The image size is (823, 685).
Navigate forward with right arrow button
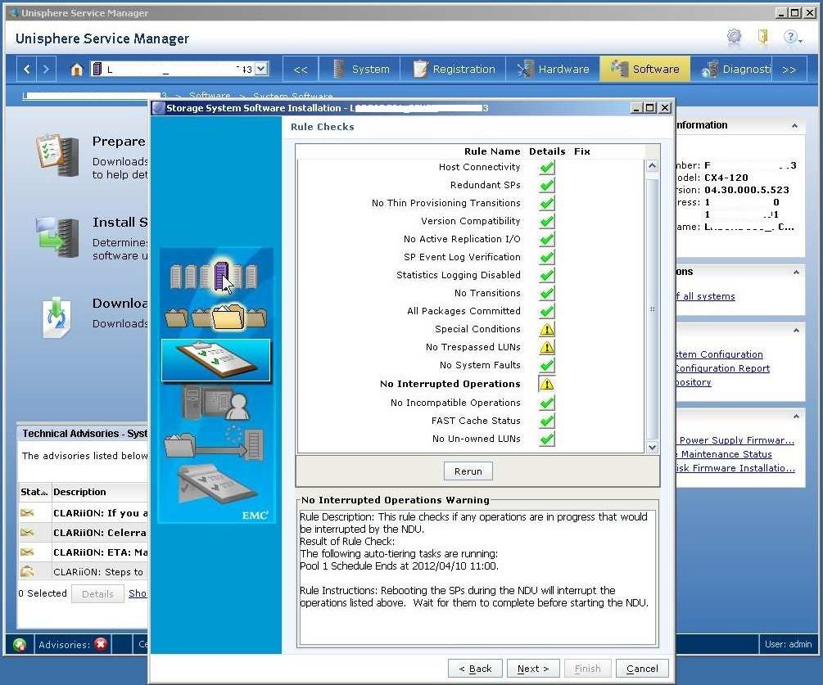click(x=46, y=70)
